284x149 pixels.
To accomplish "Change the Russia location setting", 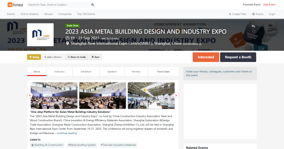I will [257, 14].
